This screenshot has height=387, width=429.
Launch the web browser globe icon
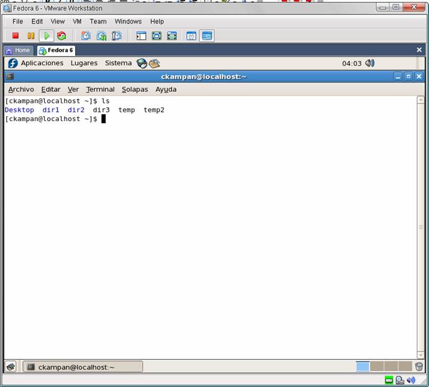click(142, 63)
